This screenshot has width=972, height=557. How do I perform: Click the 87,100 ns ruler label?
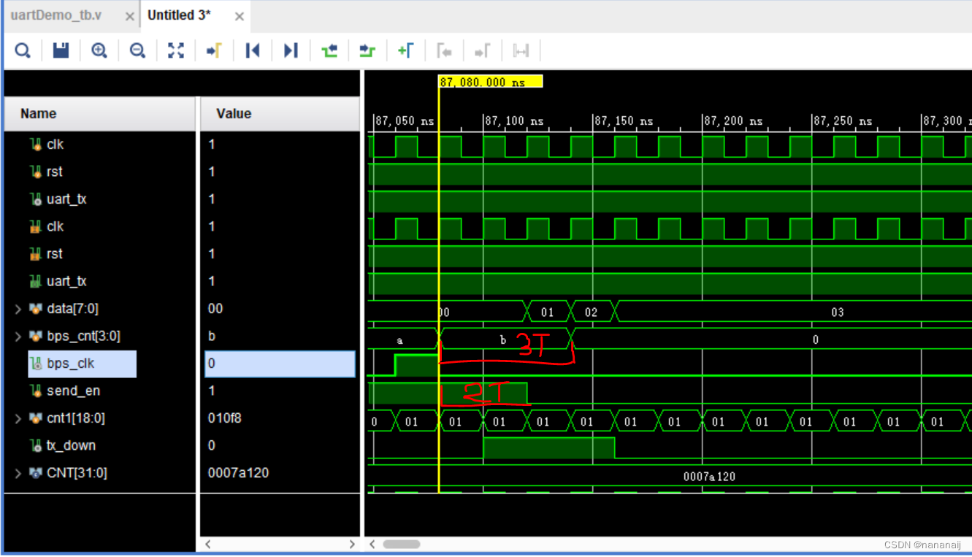coord(514,121)
